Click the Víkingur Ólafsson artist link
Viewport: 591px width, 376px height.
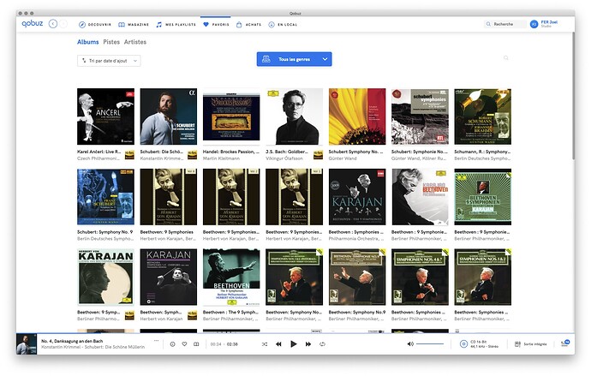click(x=284, y=158)
